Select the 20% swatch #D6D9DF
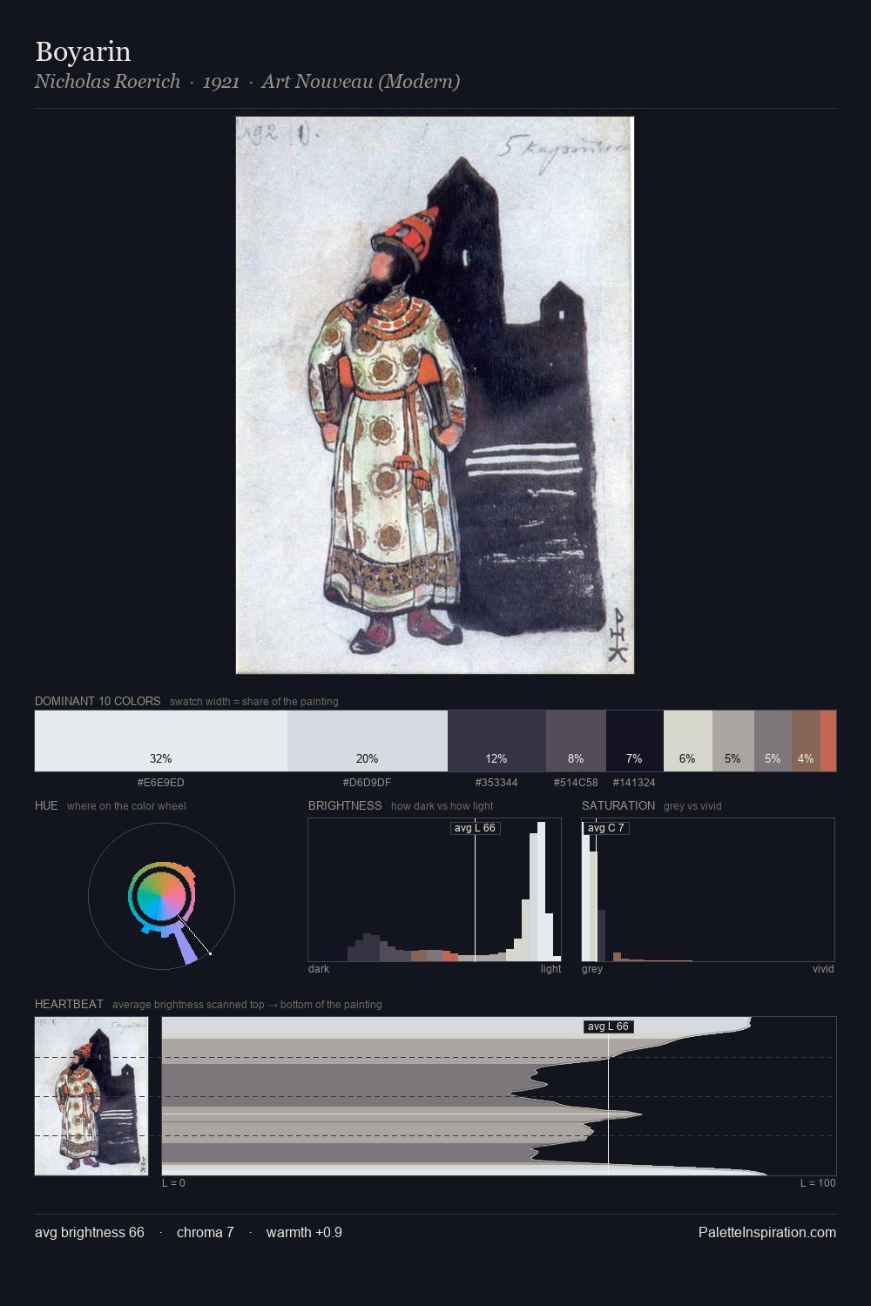The image size is (871, 1306). (x=368, y=741)
